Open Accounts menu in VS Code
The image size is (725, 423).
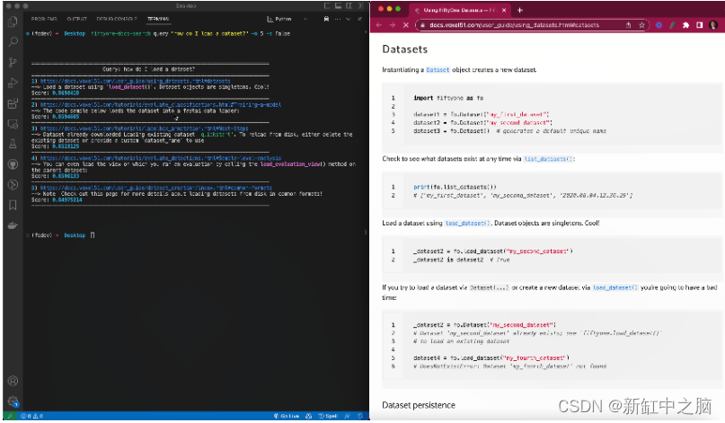click(x=13, y=381)
